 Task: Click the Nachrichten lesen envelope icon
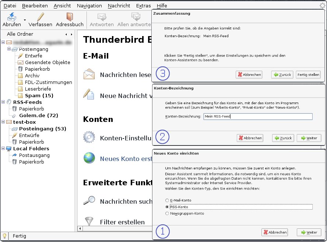(x=89, y=74)
